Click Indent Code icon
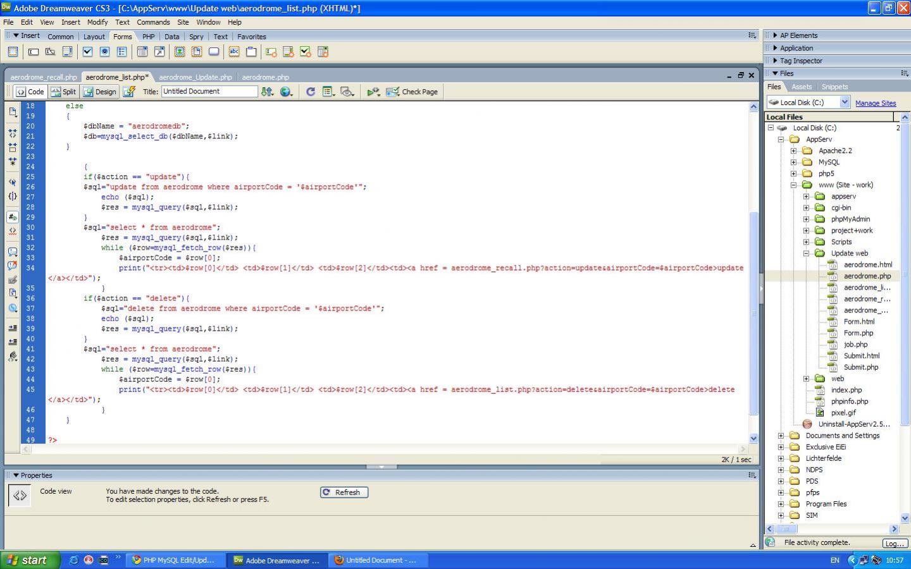The width and height of the screenshot is (911, 569). click(x=13, y=327)
